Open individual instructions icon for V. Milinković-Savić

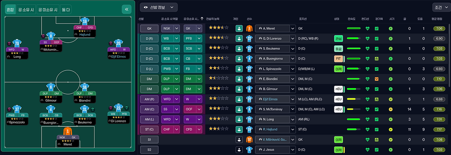tap(239, 139)
